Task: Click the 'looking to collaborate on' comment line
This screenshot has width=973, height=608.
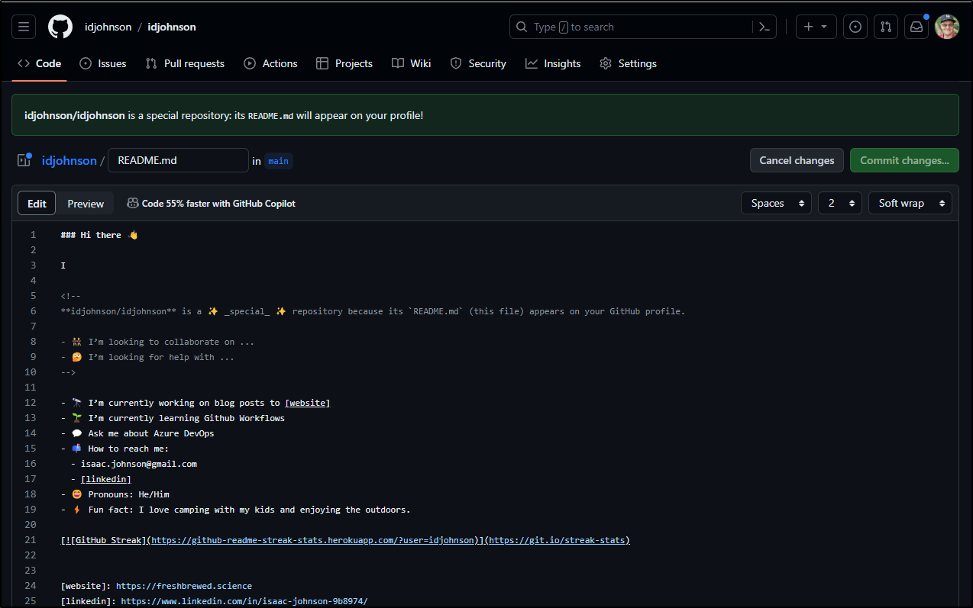Action: [158, 342]
